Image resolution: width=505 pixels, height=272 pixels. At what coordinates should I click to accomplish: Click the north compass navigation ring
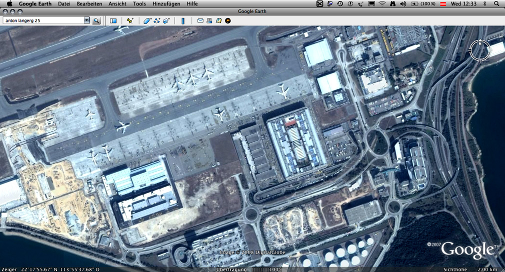479,50
